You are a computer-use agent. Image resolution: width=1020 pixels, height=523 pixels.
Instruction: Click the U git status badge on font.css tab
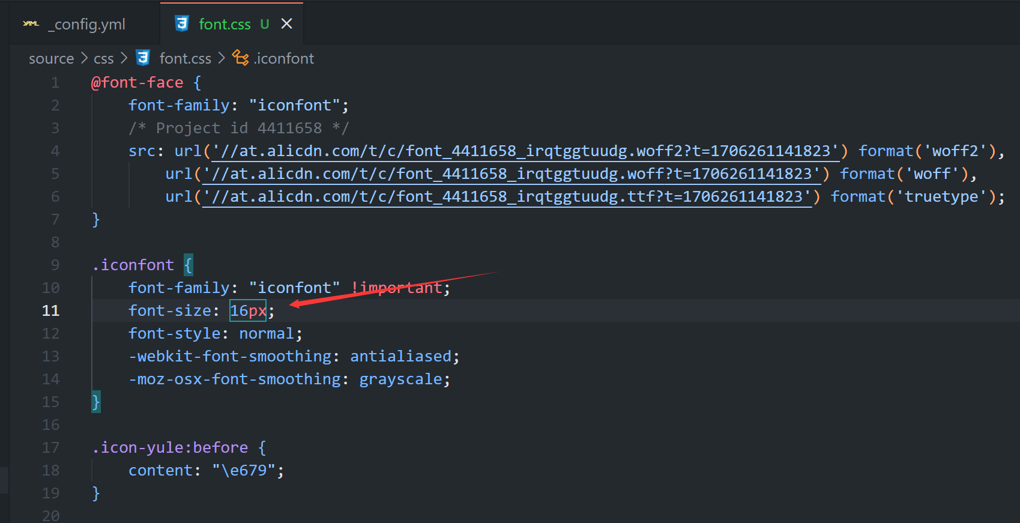pos(265,24)
